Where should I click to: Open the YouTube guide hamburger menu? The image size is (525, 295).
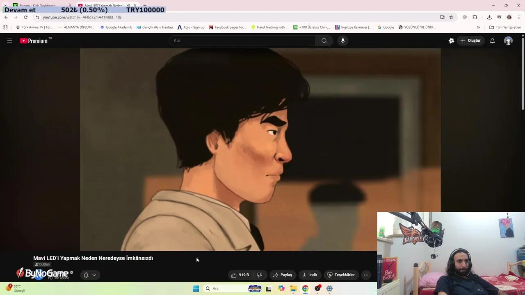pos(10,41)
